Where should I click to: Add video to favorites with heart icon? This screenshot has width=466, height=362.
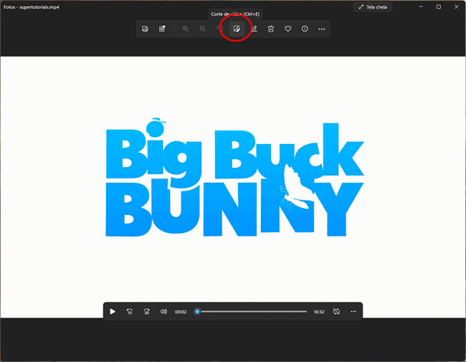click(288, 29)
